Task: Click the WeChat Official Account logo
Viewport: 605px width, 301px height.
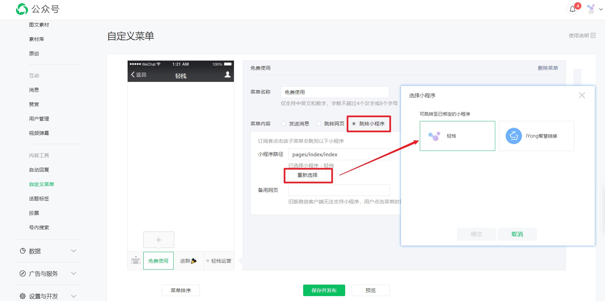Action: [38, 9]
